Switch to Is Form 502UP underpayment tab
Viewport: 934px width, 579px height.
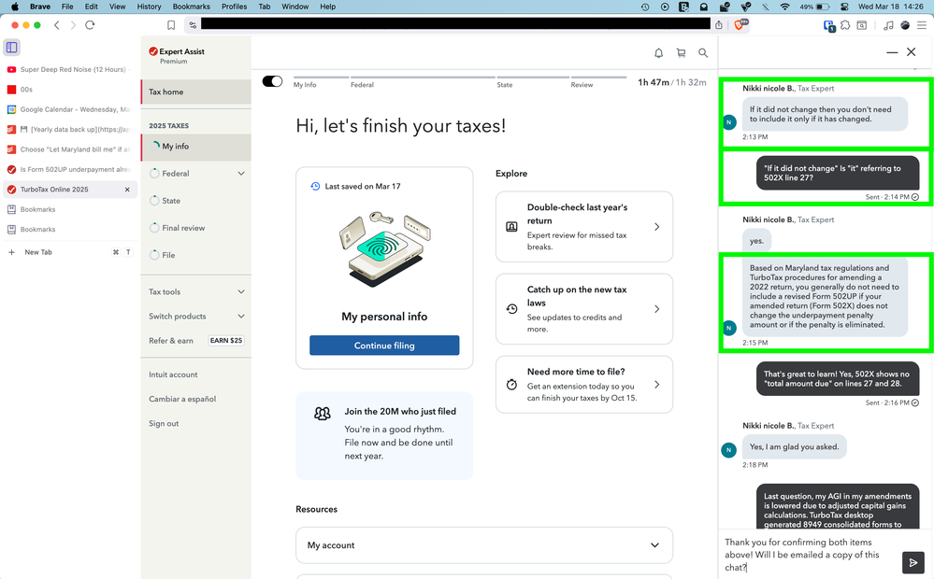coord(70,170)
